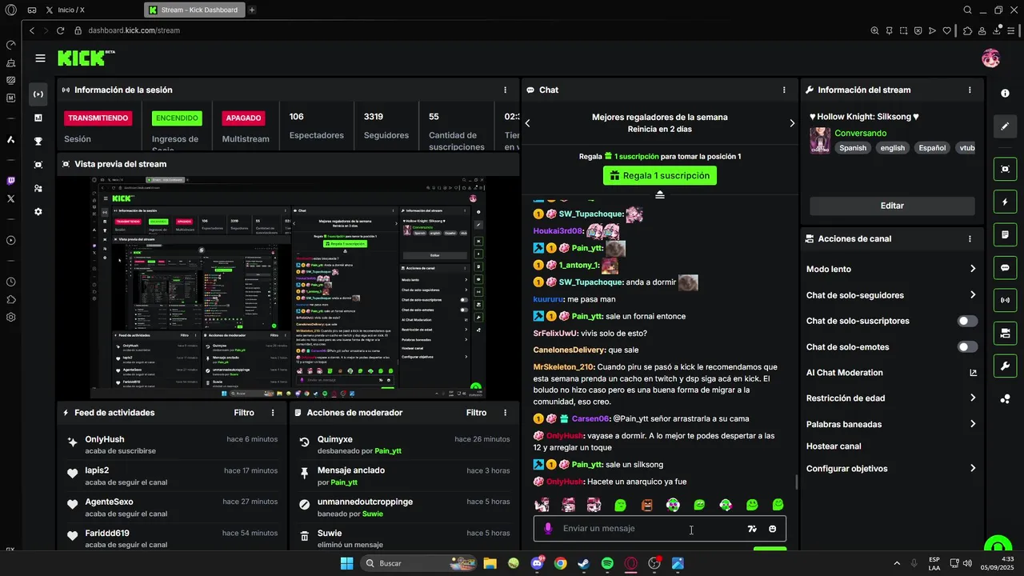This screenshot has height=576, width=1024.
Task: Click the document notes icon in right rail
Action: click(1005, 235)
